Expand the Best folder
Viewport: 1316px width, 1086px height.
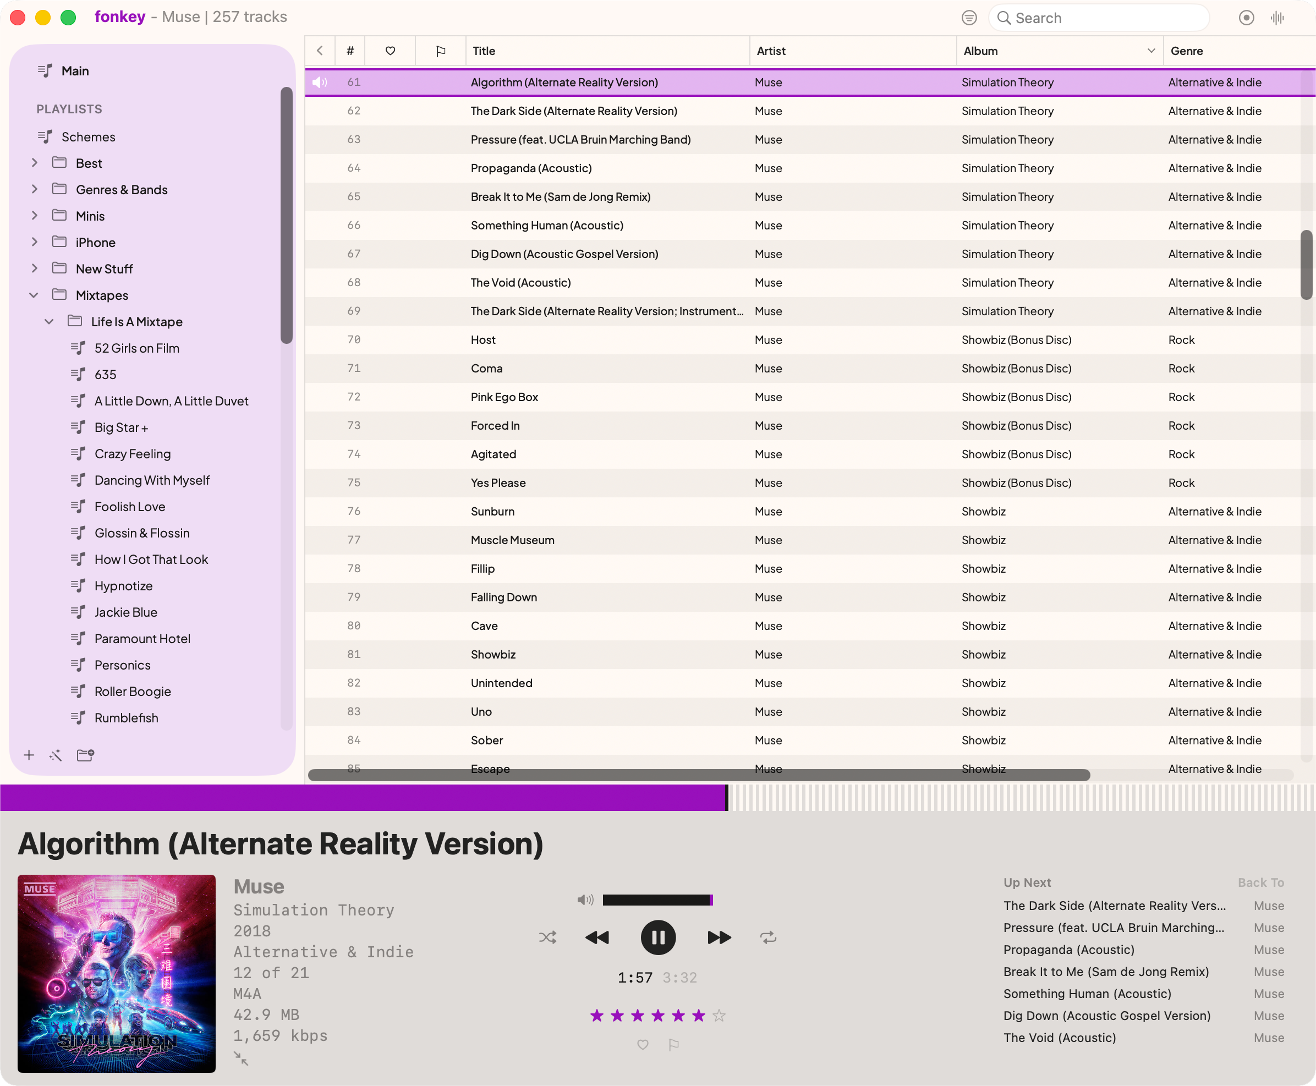[x=35, y=163]
